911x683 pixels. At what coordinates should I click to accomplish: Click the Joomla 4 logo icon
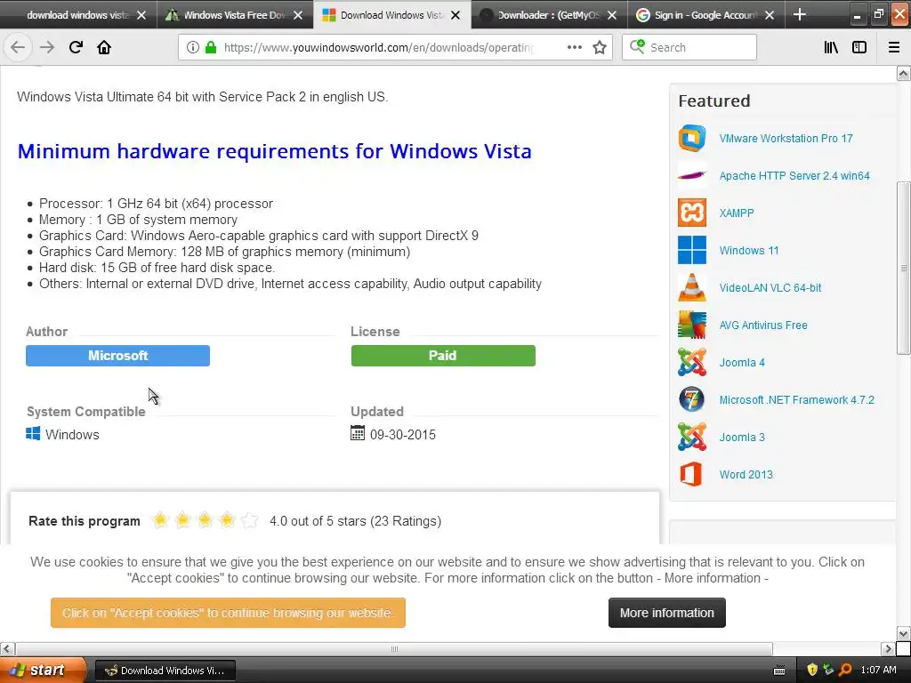point(692,363)
